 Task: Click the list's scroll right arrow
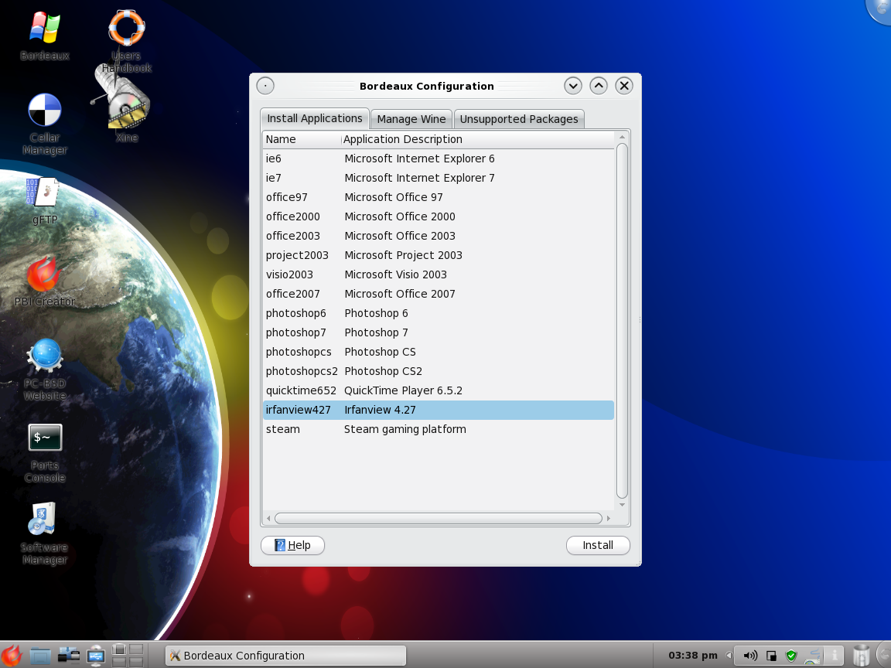[x=608, y=518]
